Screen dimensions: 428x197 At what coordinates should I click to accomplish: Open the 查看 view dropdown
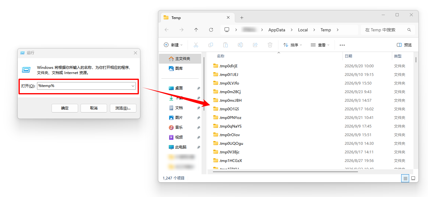pyautogui.click(x=320, y=45)
